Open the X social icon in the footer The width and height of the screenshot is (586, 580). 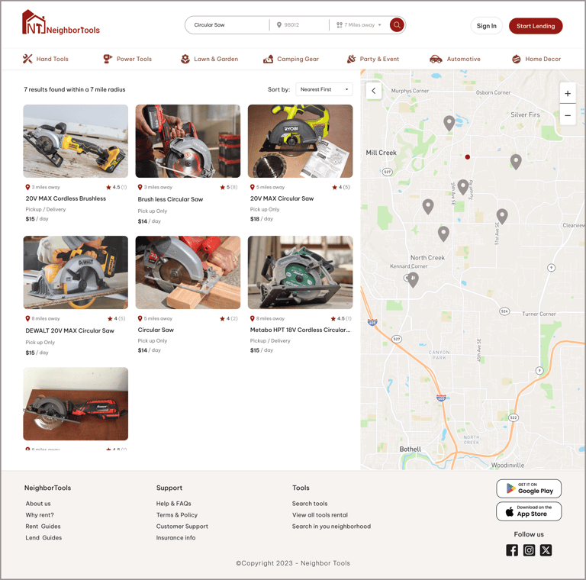click(x=546, y=550)
